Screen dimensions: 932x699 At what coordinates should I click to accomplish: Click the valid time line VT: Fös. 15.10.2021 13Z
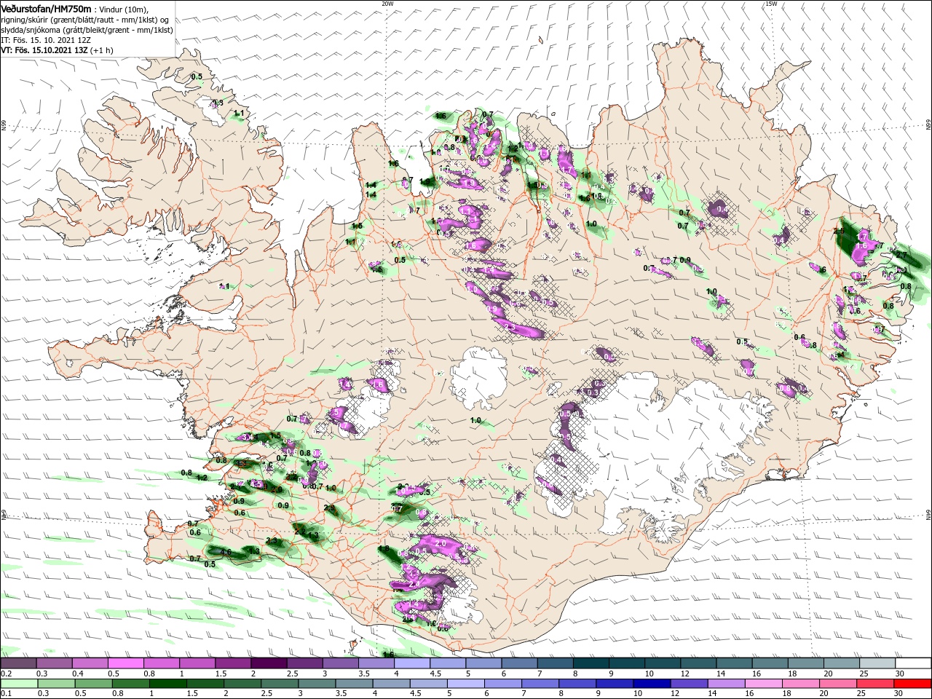tap(46, 50)
